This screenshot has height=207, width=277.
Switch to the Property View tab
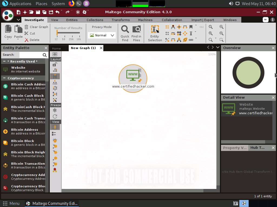(235, 148)
